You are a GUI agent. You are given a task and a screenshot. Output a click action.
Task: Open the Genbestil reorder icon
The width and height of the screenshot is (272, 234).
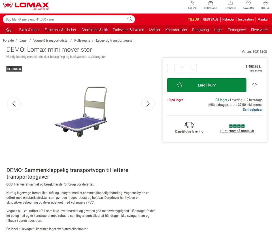tap(230, 3)
